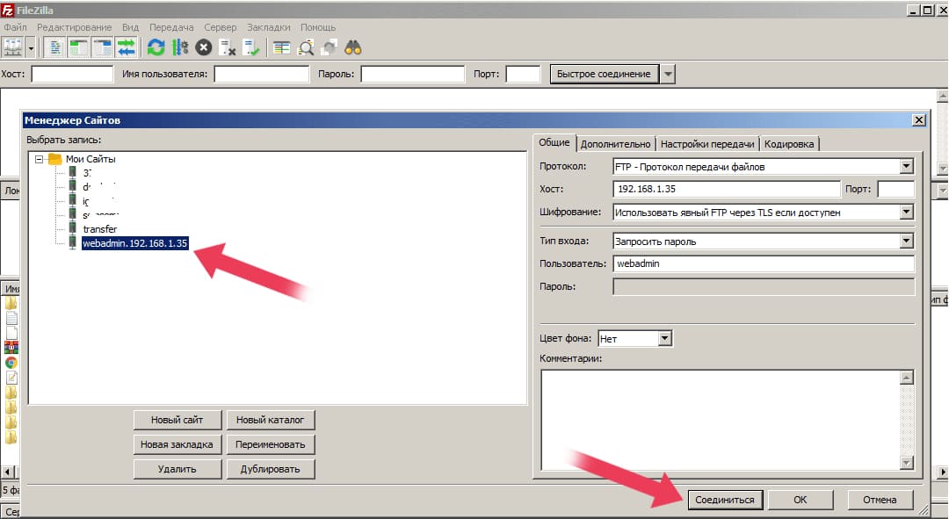Click the reconnect to last server icon
The image size is (949, 519).
tap(250, 47)
